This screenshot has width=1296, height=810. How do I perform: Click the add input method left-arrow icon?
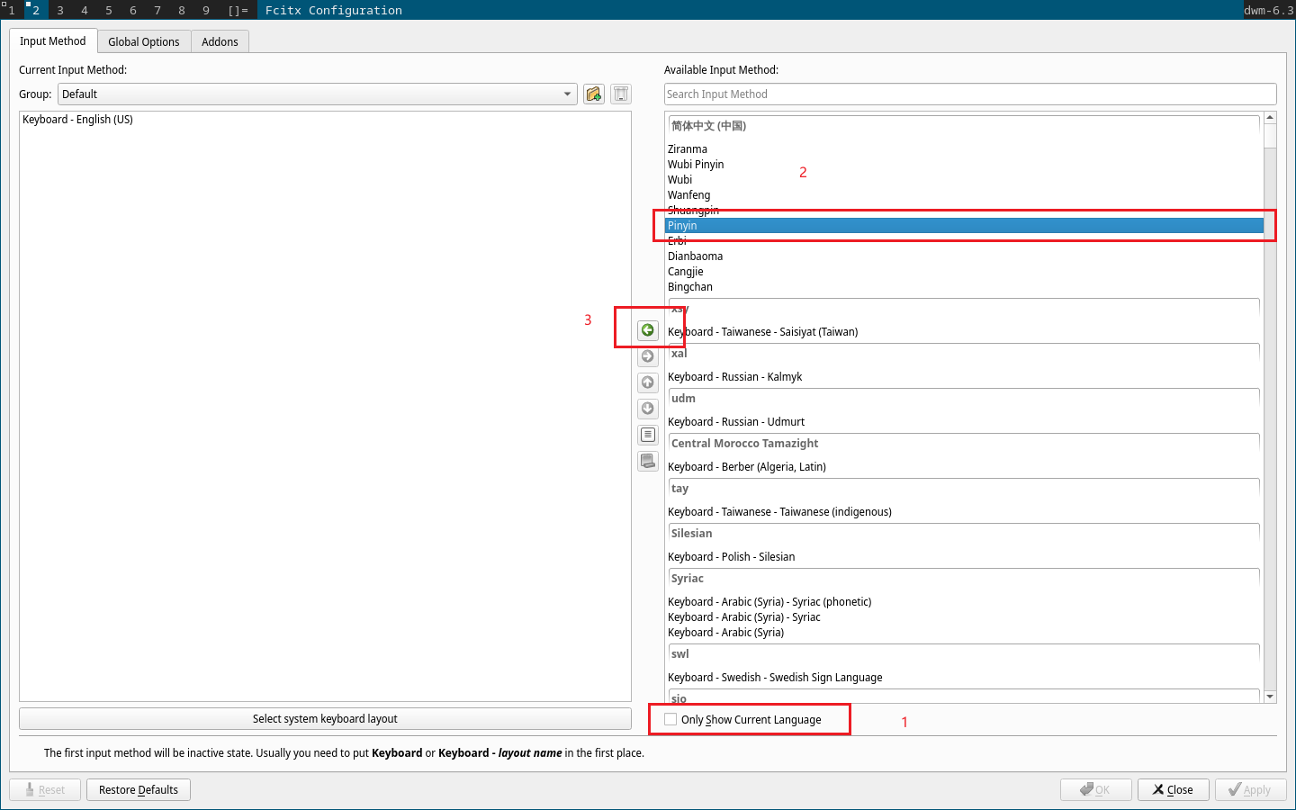click(648, 330)
